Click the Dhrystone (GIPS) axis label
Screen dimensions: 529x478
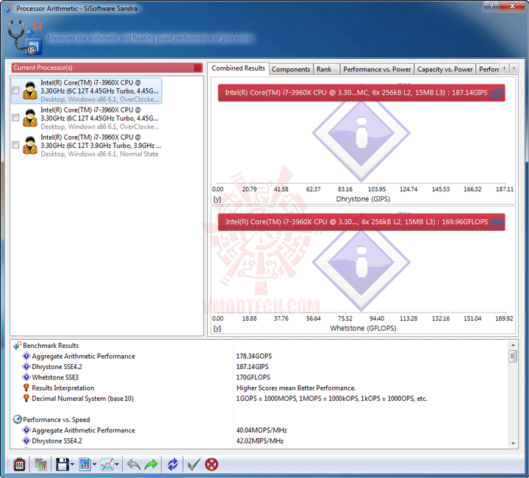pyautogui.click(x=363, y=199)
